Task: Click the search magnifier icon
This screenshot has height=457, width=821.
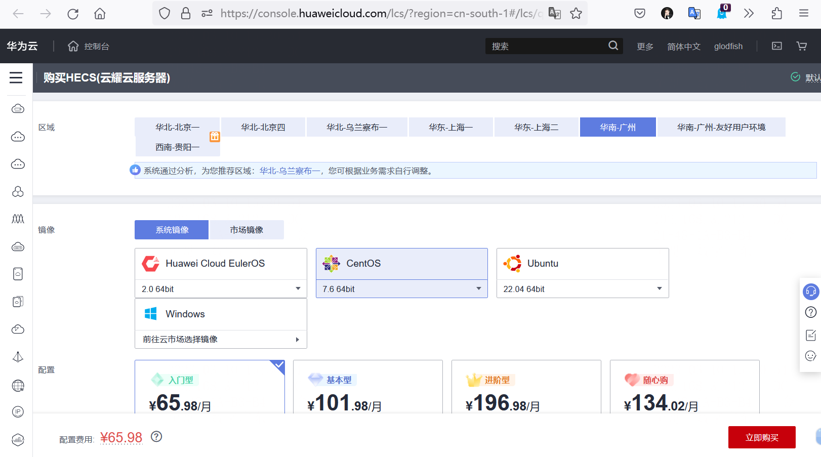Action: (613, 46)
